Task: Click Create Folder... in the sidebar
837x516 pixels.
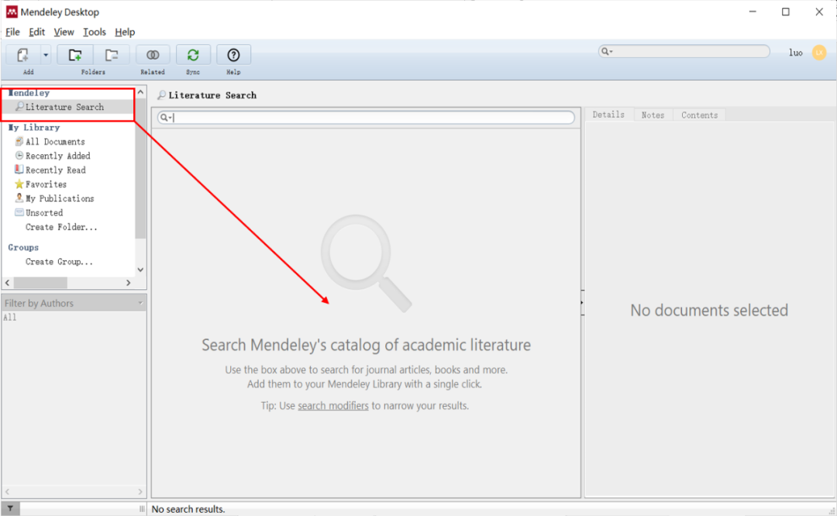Action: coord(61,227)
